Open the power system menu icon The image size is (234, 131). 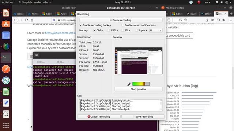click(227, 2)
